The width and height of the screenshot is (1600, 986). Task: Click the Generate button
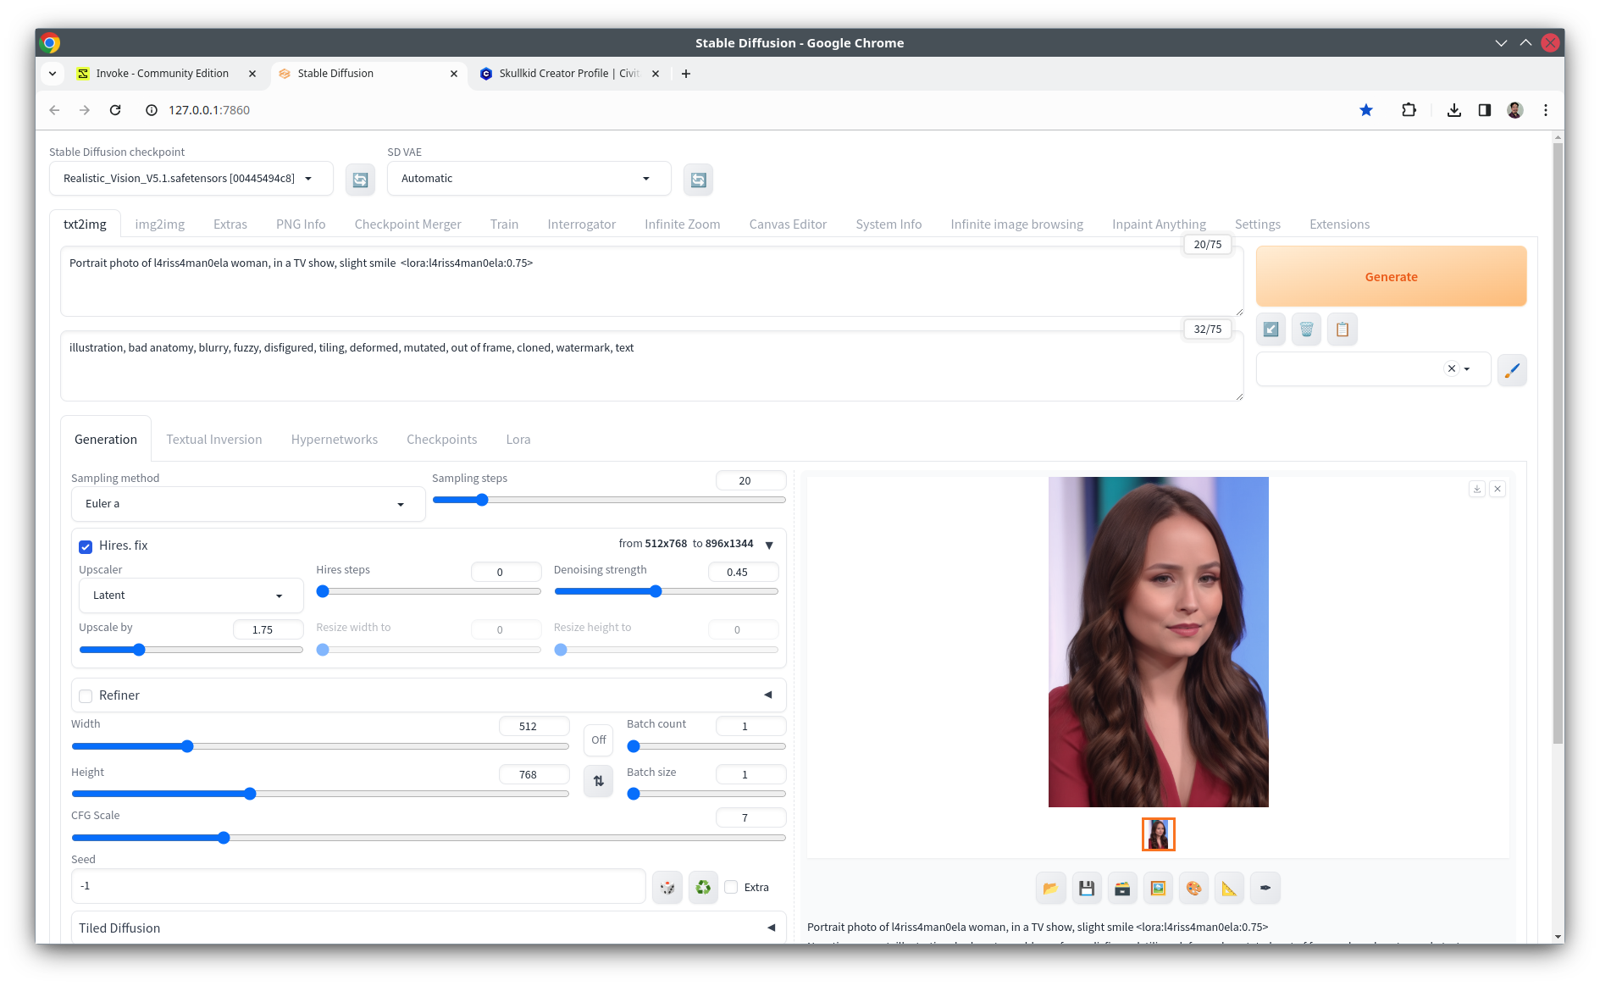pos(1391,277)
